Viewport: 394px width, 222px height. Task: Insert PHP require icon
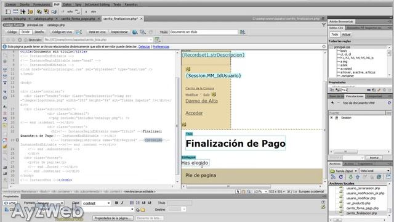tap(47, 12)
